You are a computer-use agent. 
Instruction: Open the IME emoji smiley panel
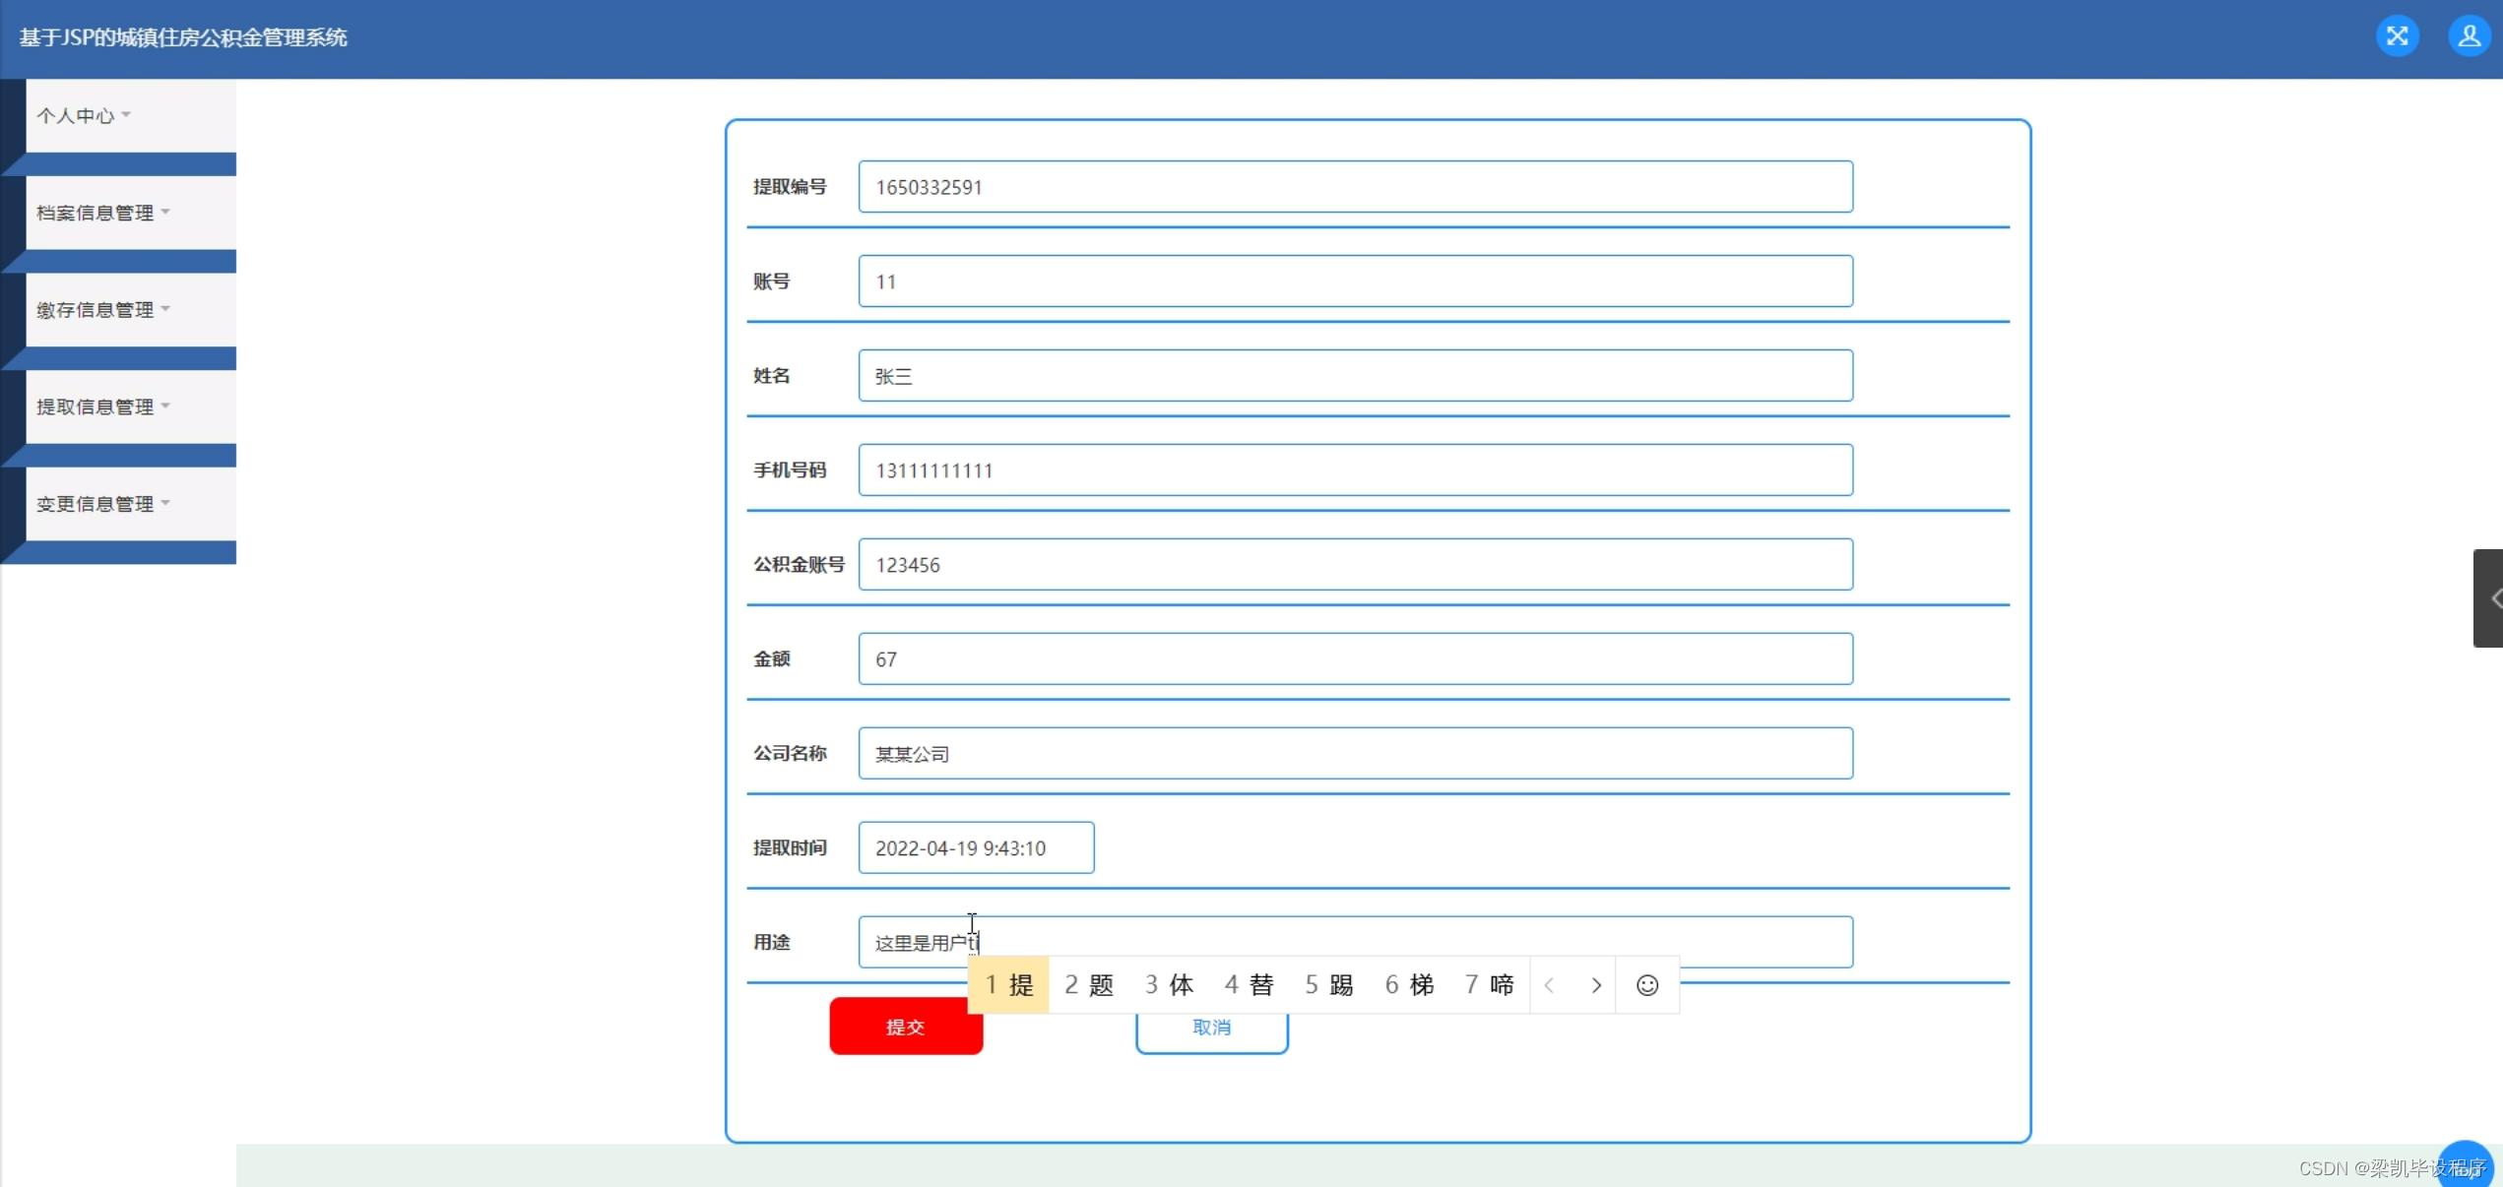(1646, 985)
